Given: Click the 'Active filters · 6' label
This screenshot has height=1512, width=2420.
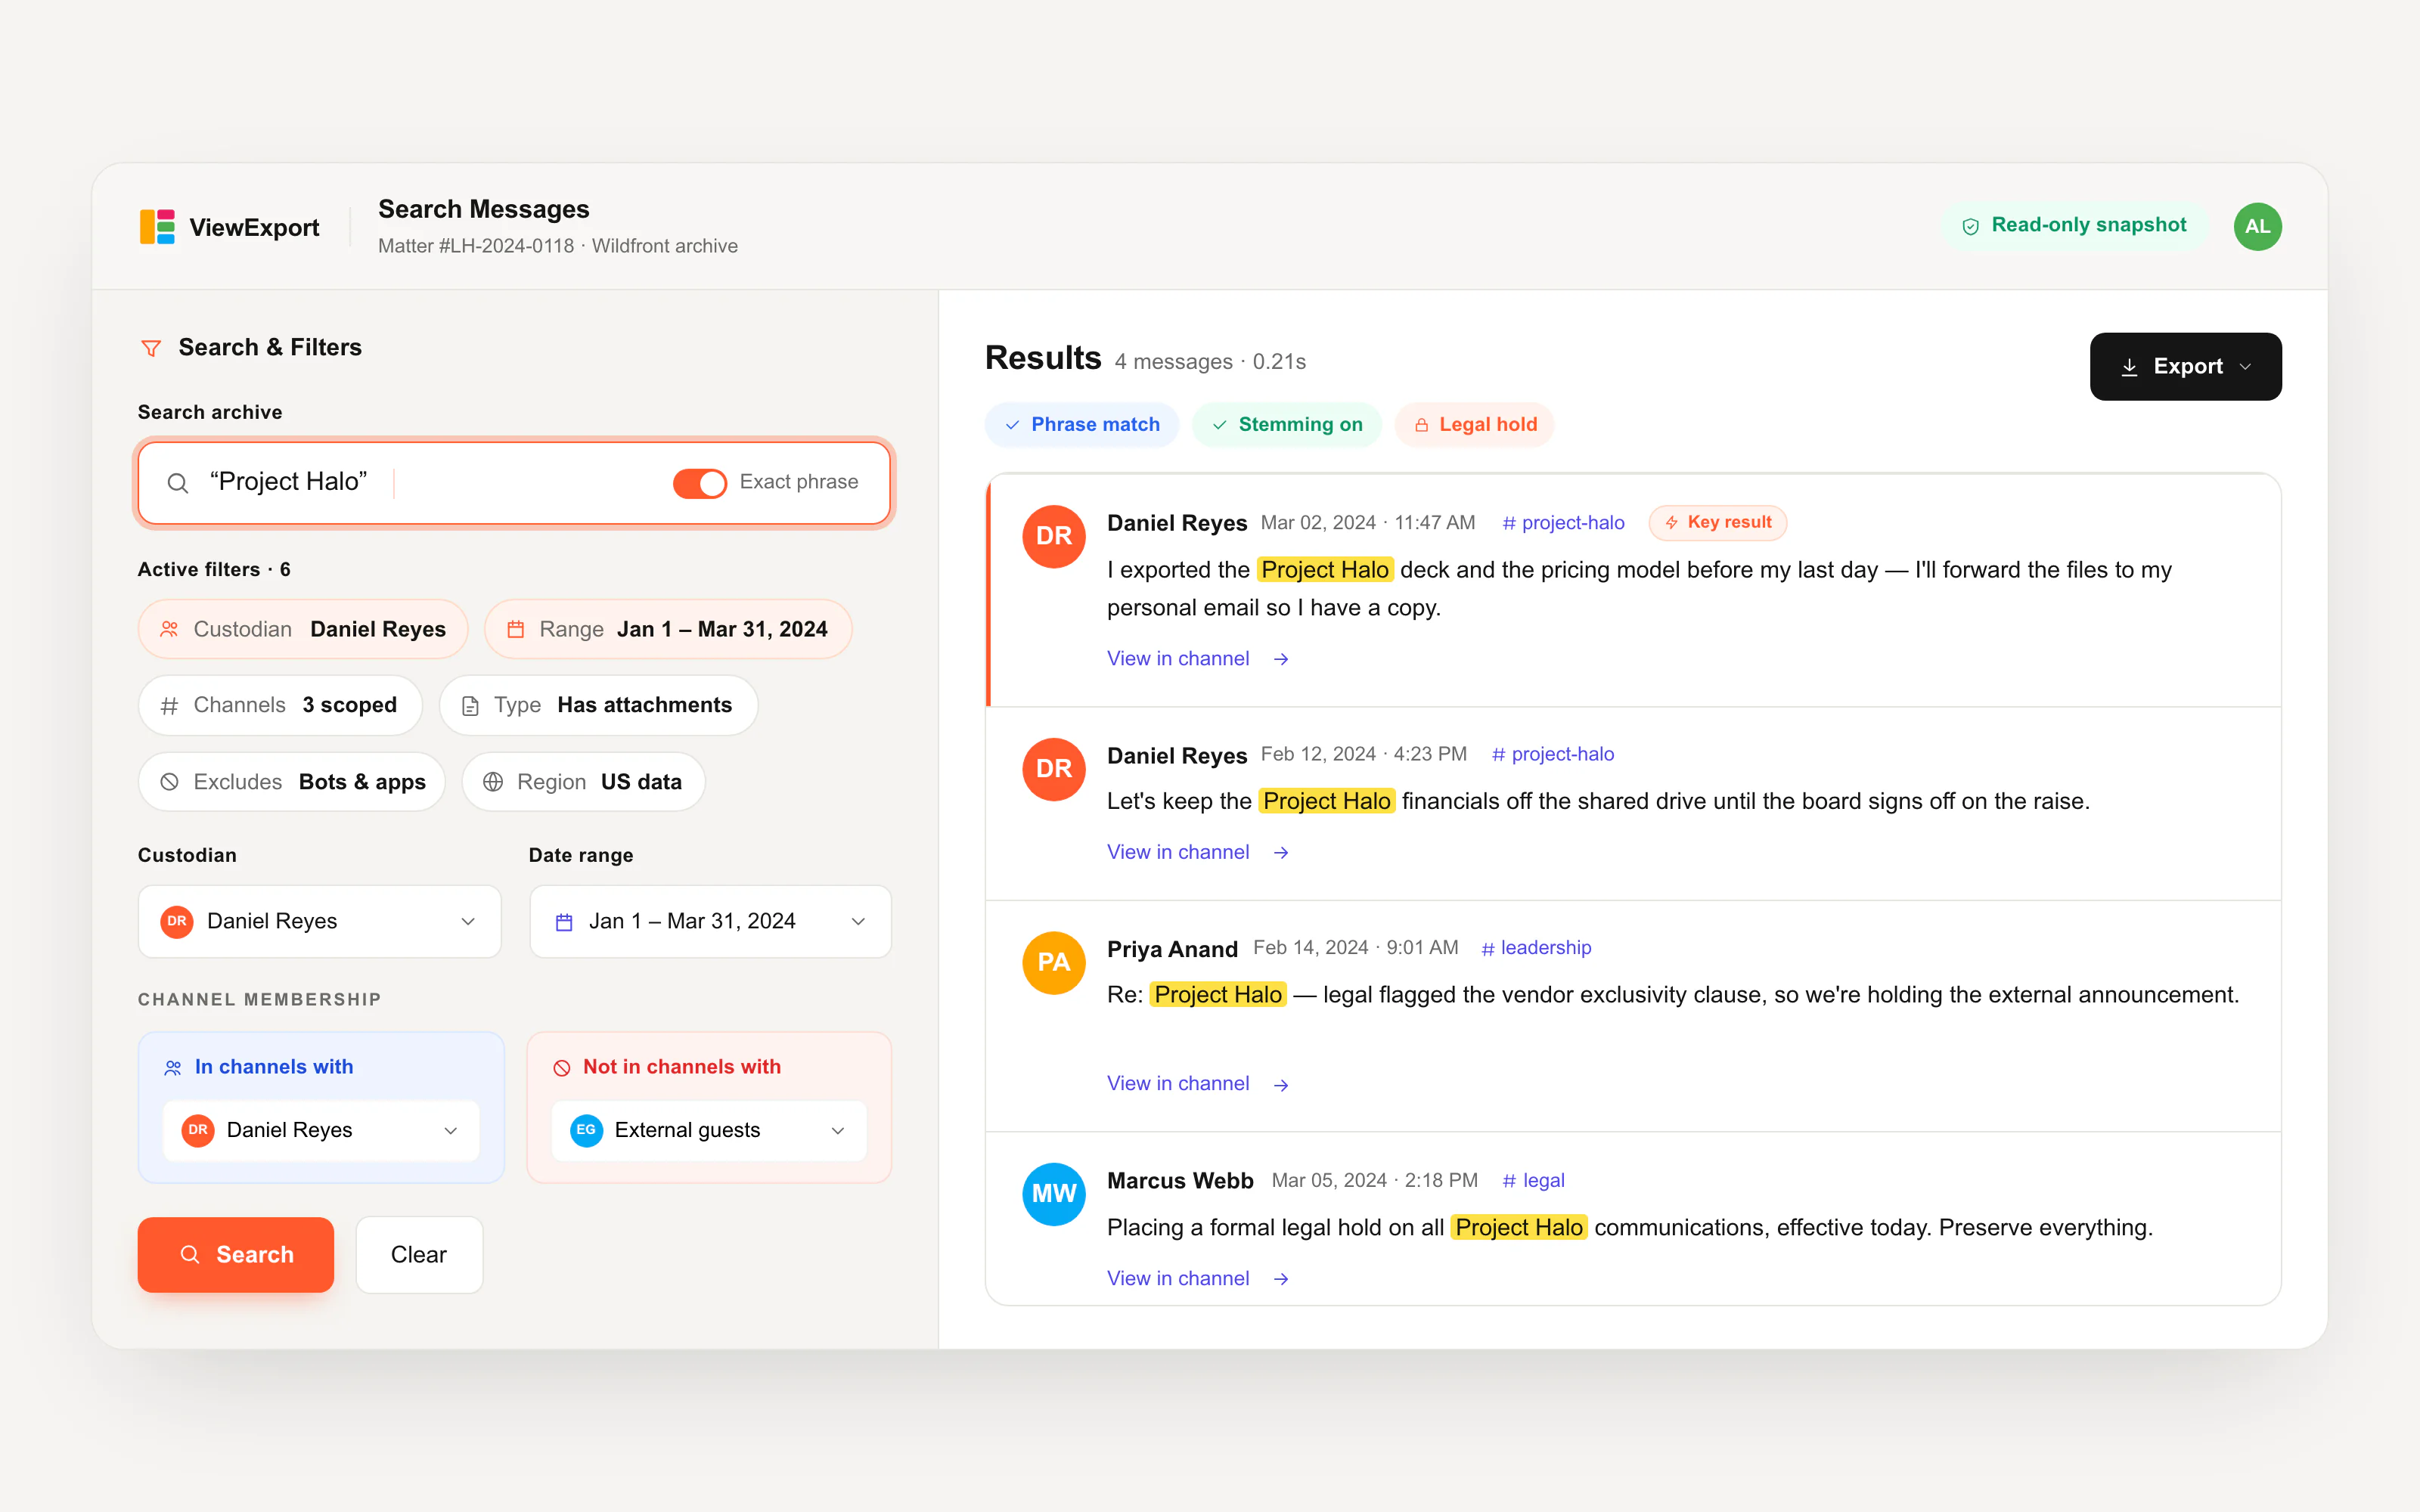Looking at the screenshot, I should click(214, 570).
